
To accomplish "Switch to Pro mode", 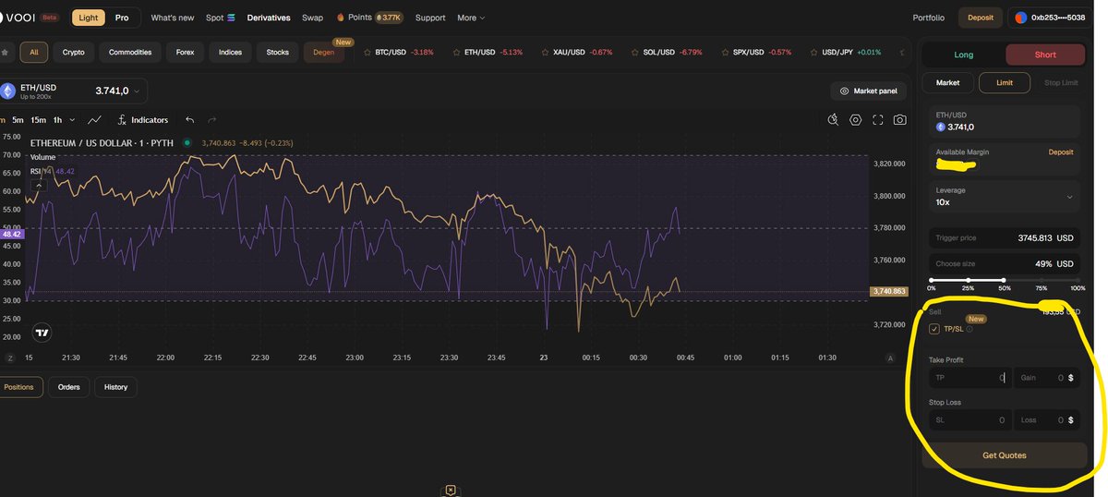I will click(122, 18).
